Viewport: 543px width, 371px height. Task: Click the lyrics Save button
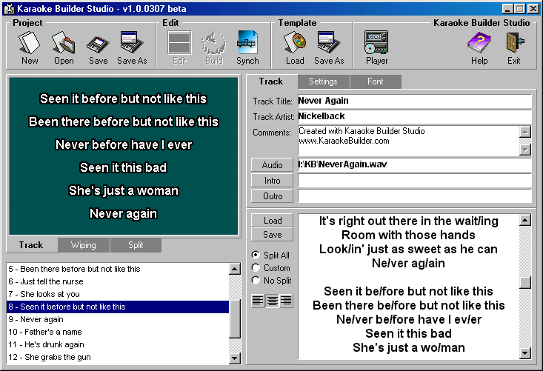pos(272,235)
